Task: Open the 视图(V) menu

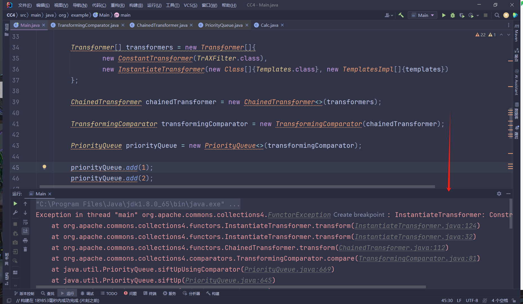Action: coord(61,5)
